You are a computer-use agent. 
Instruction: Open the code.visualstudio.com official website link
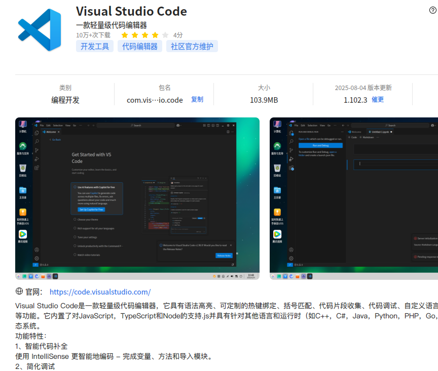tap(100, 292)
